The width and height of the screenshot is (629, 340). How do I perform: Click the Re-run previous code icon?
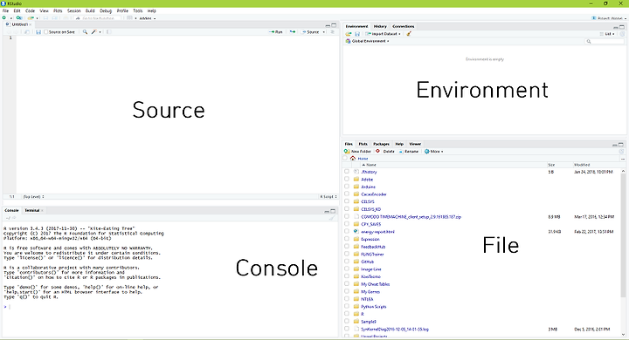click(293, 32)
